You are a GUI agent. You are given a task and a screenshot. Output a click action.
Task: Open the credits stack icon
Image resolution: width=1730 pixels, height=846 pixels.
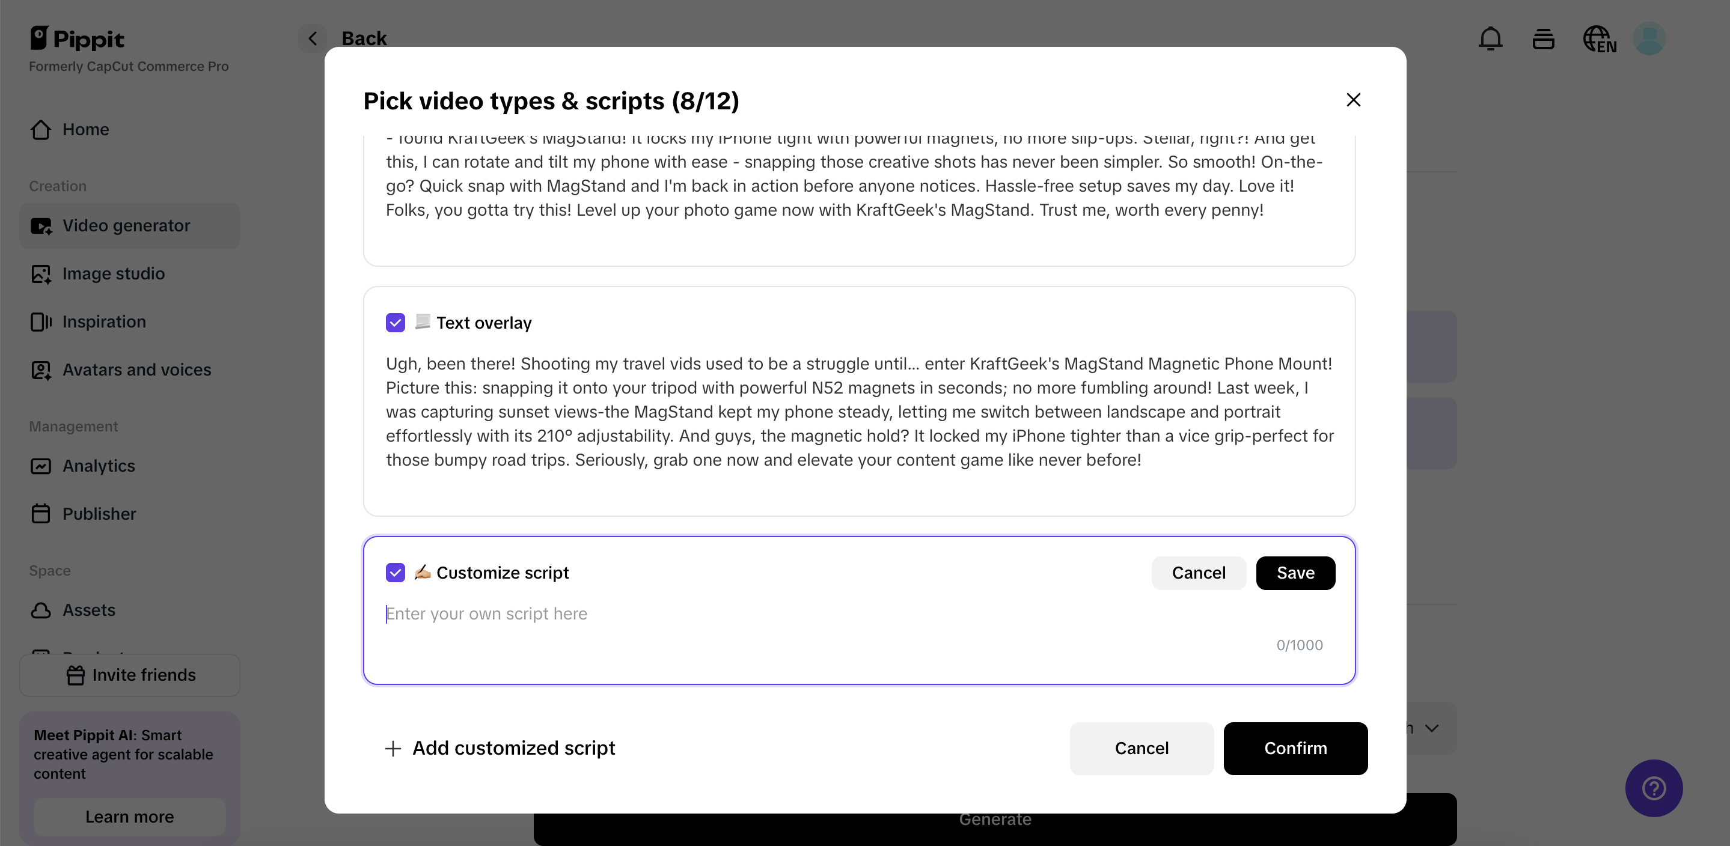[x=1542, y=39]
